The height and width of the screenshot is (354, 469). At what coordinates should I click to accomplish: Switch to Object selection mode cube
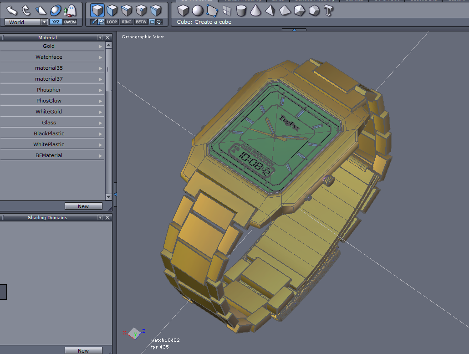click(x=97, y=10)
